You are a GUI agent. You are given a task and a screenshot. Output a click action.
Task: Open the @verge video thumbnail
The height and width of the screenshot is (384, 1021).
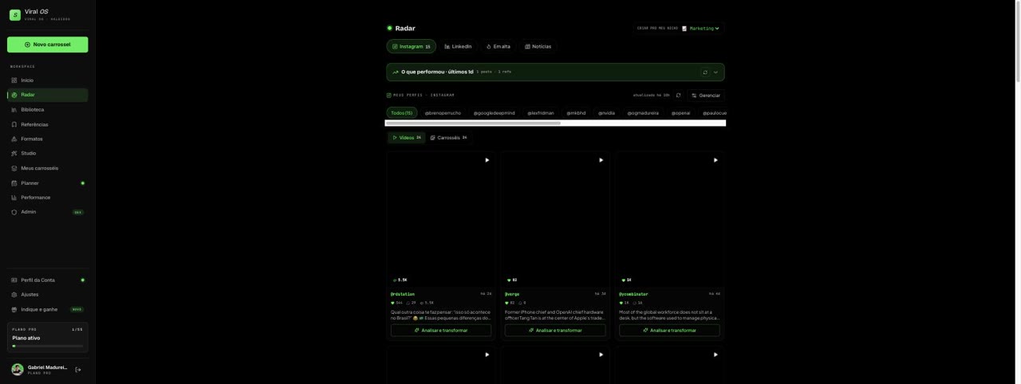click(x=555, y=219)
